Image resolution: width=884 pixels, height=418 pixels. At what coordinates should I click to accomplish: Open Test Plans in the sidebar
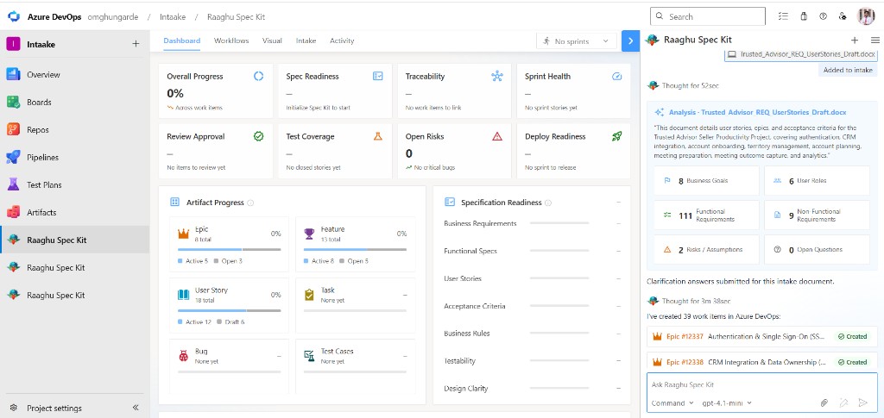pyautogui.click(x=75, y=184)
